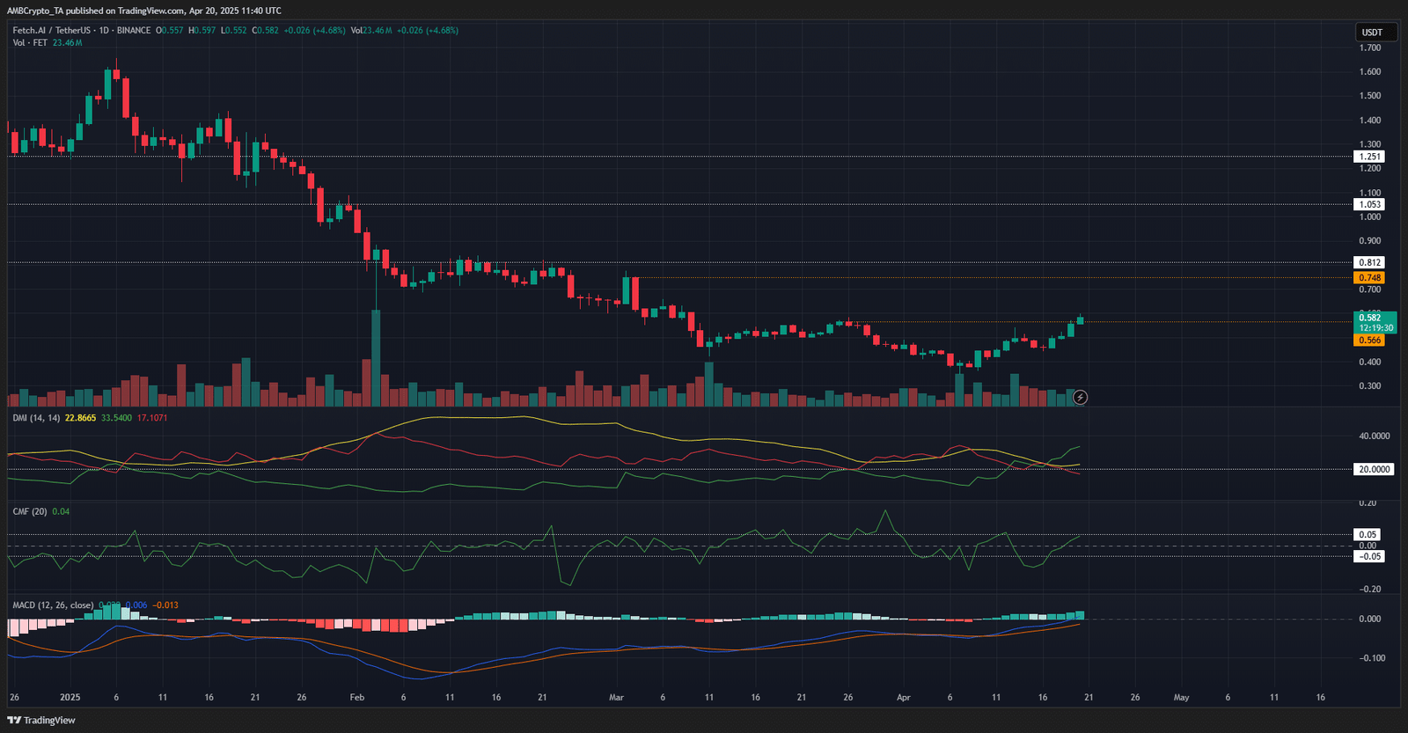Click the 0.05 CMF level label
The image size is (1408, 733).
click(1368, 534)
